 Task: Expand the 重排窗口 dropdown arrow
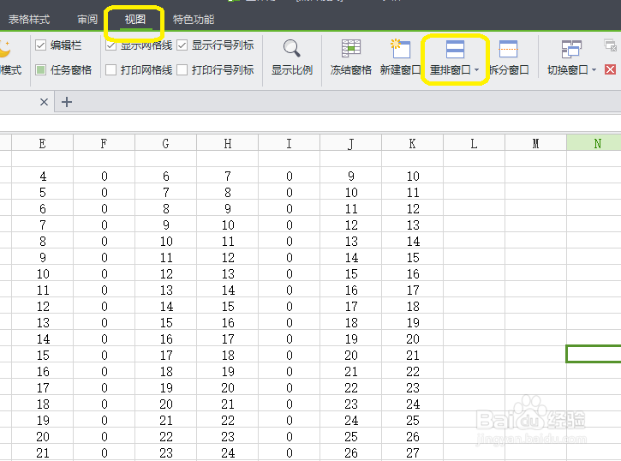coord(476,70)
